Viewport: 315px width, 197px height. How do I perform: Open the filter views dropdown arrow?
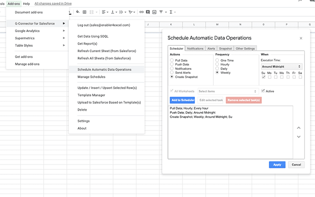[166, 12]
